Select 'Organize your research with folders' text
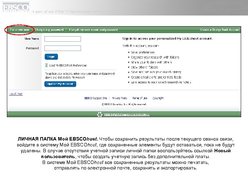 (x=155, y=57)
